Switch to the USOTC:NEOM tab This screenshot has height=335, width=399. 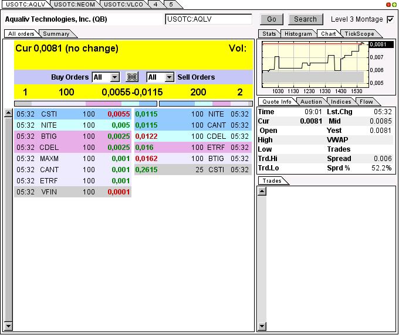[75, 4]
